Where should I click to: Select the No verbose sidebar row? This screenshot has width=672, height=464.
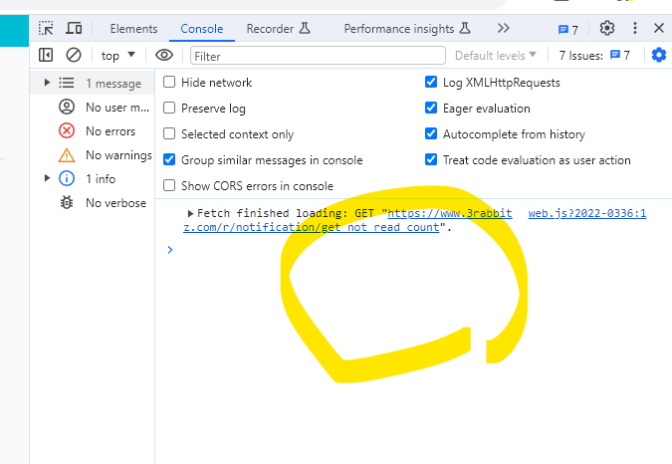tap(93, 202)
